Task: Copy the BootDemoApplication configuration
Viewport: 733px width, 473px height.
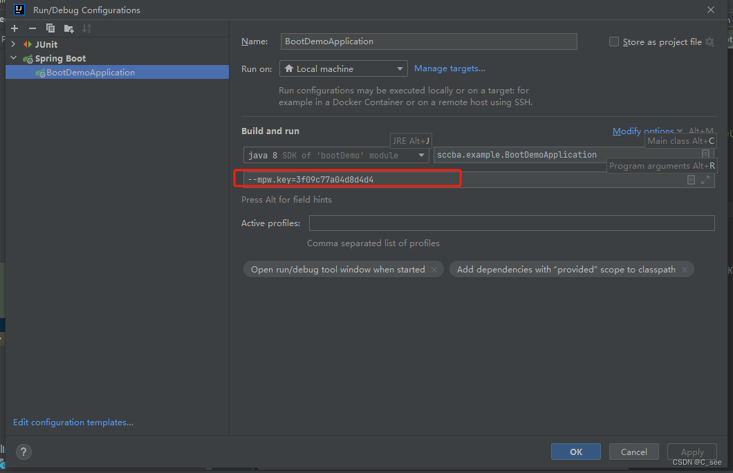Action: click(50, 28)
